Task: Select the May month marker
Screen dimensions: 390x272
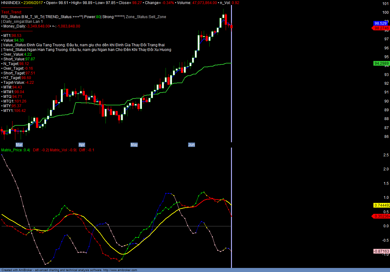Action: 134,145
